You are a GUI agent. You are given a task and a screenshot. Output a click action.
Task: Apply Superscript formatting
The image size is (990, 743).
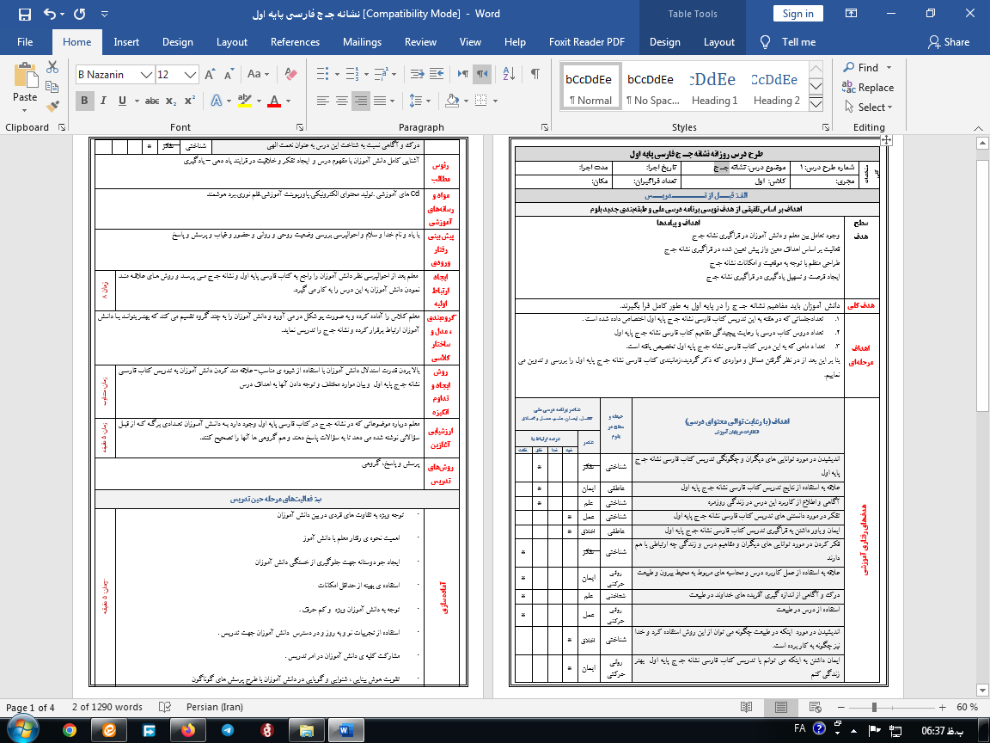(192, 101)
